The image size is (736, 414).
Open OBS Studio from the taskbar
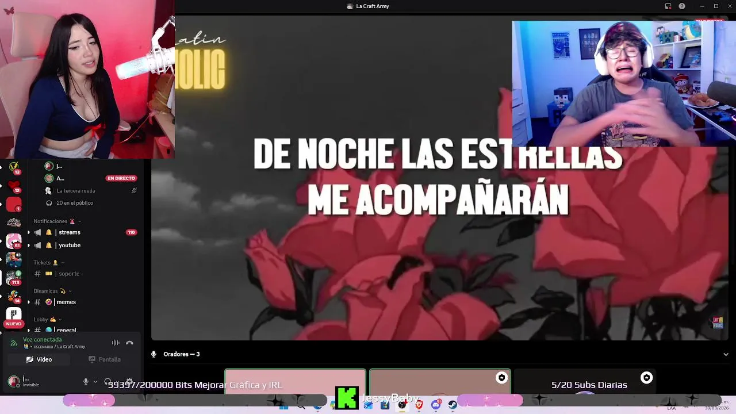pos(402,405)
